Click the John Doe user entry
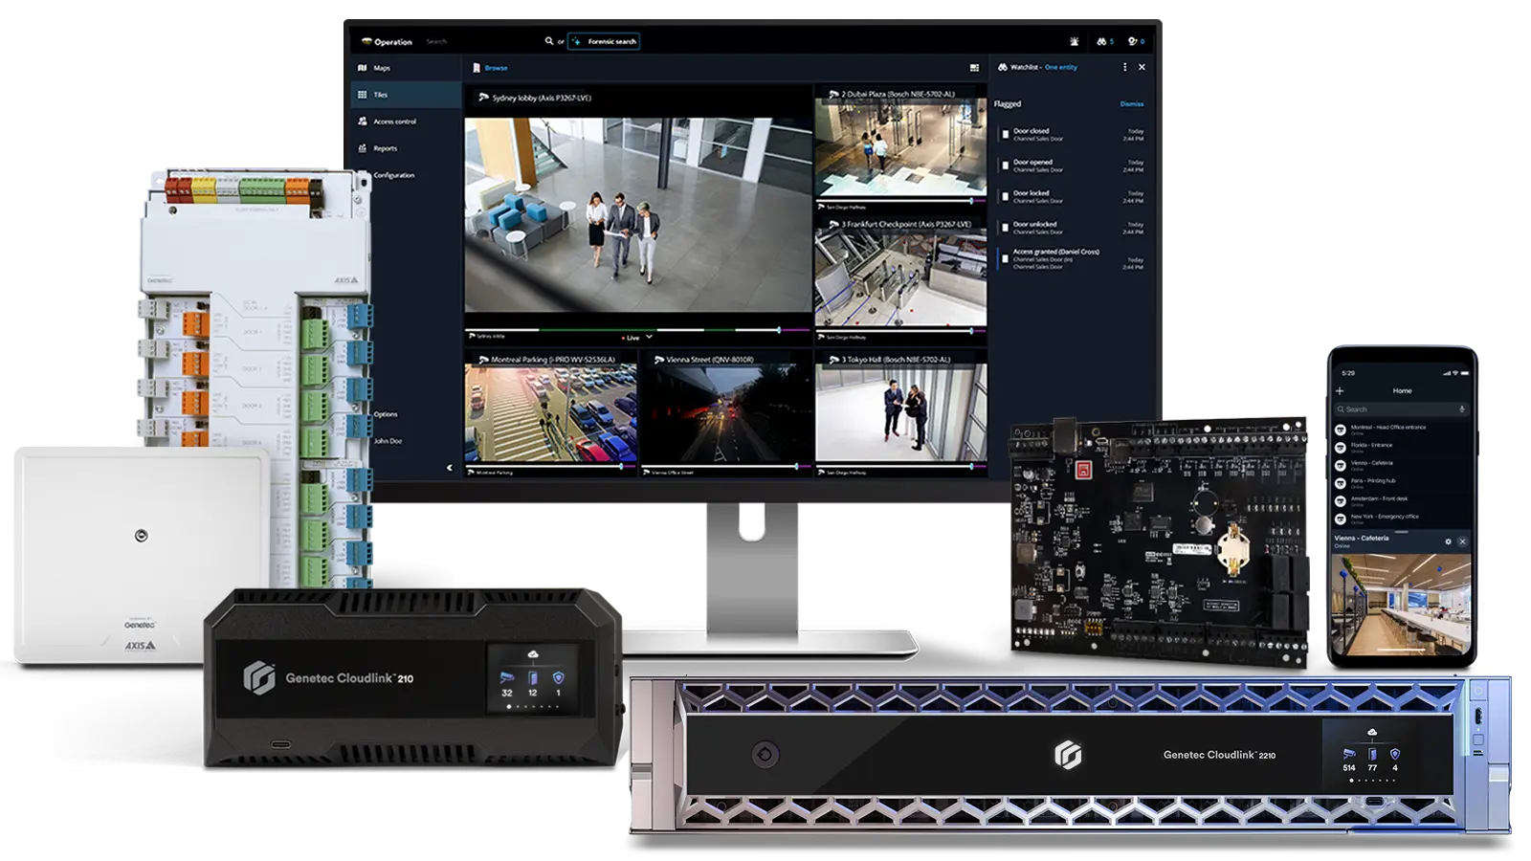This screenshot has height=861, width=1531. [388, 441]
